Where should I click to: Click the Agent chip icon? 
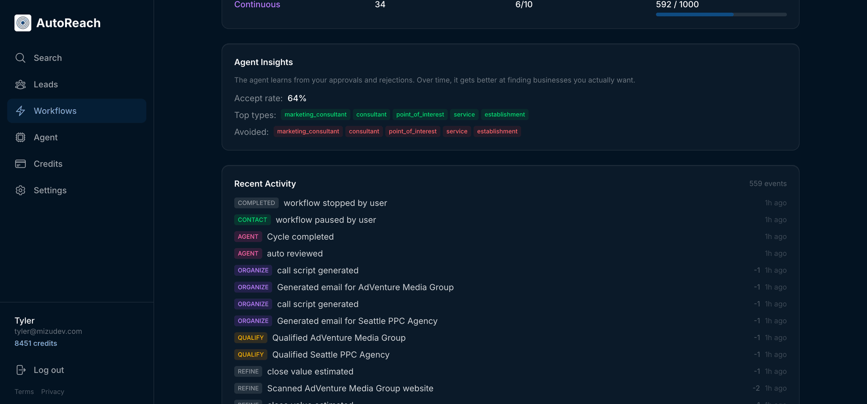pyautogui.click(x=20, y=137)
